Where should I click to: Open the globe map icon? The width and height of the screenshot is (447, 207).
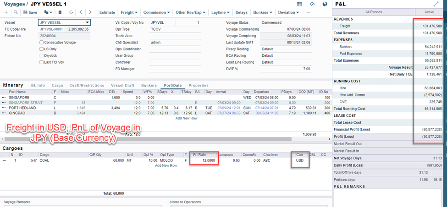[x=325, y=4]
